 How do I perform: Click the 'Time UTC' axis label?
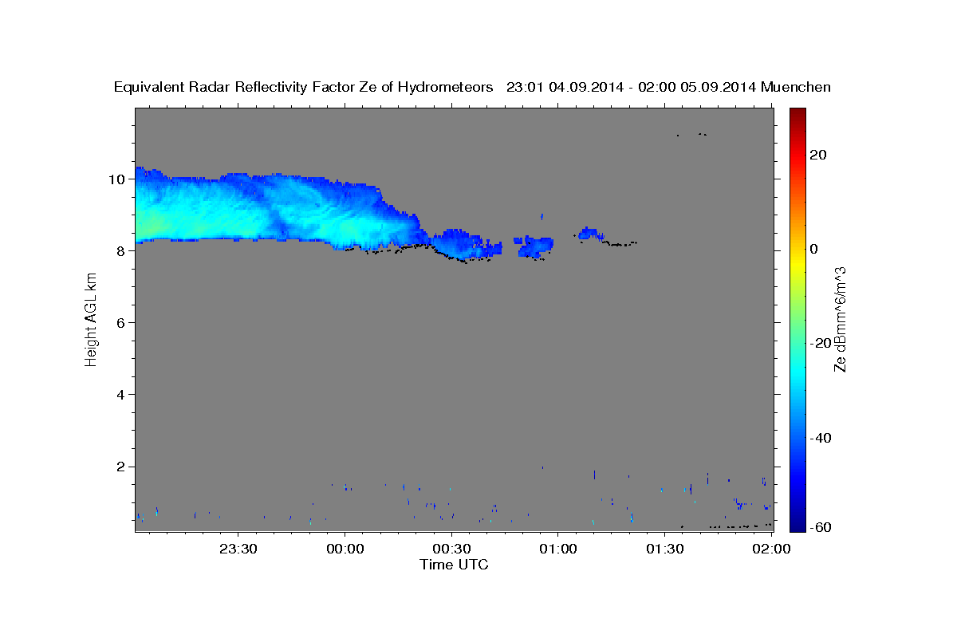click(454, 565)
